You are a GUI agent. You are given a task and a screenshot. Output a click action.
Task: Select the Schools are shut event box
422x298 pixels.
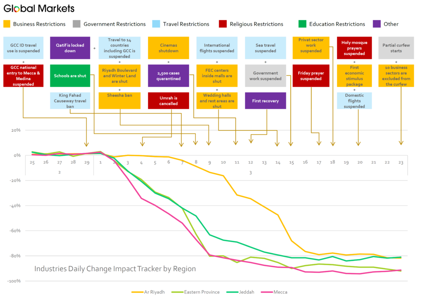pyautogui.click(x=70, y=76)
